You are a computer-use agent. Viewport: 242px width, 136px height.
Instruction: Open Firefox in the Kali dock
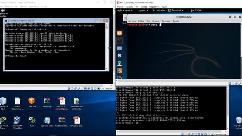coord(119,33)
